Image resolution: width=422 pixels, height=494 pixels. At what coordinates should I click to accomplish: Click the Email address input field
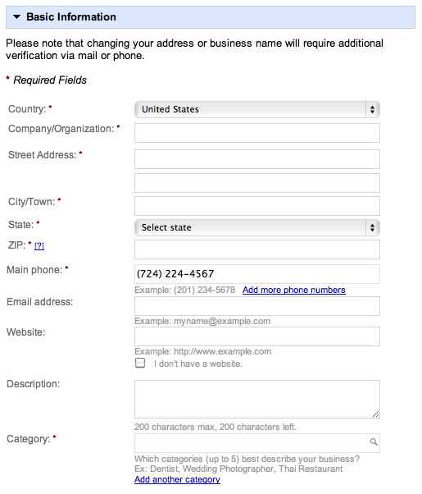pyautogui.click(x=257, y=306)
